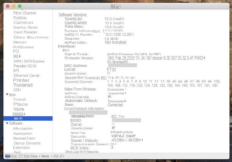The width and height of the screenshot is (232, 162).
Task: Click the WPA2 Staff security value
Action: [x=123, y=136]
